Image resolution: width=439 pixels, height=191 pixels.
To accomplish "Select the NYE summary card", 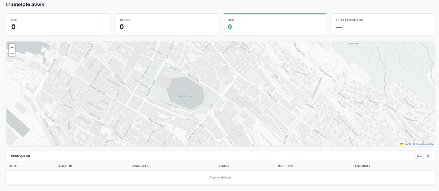I will tap(59, 24).
